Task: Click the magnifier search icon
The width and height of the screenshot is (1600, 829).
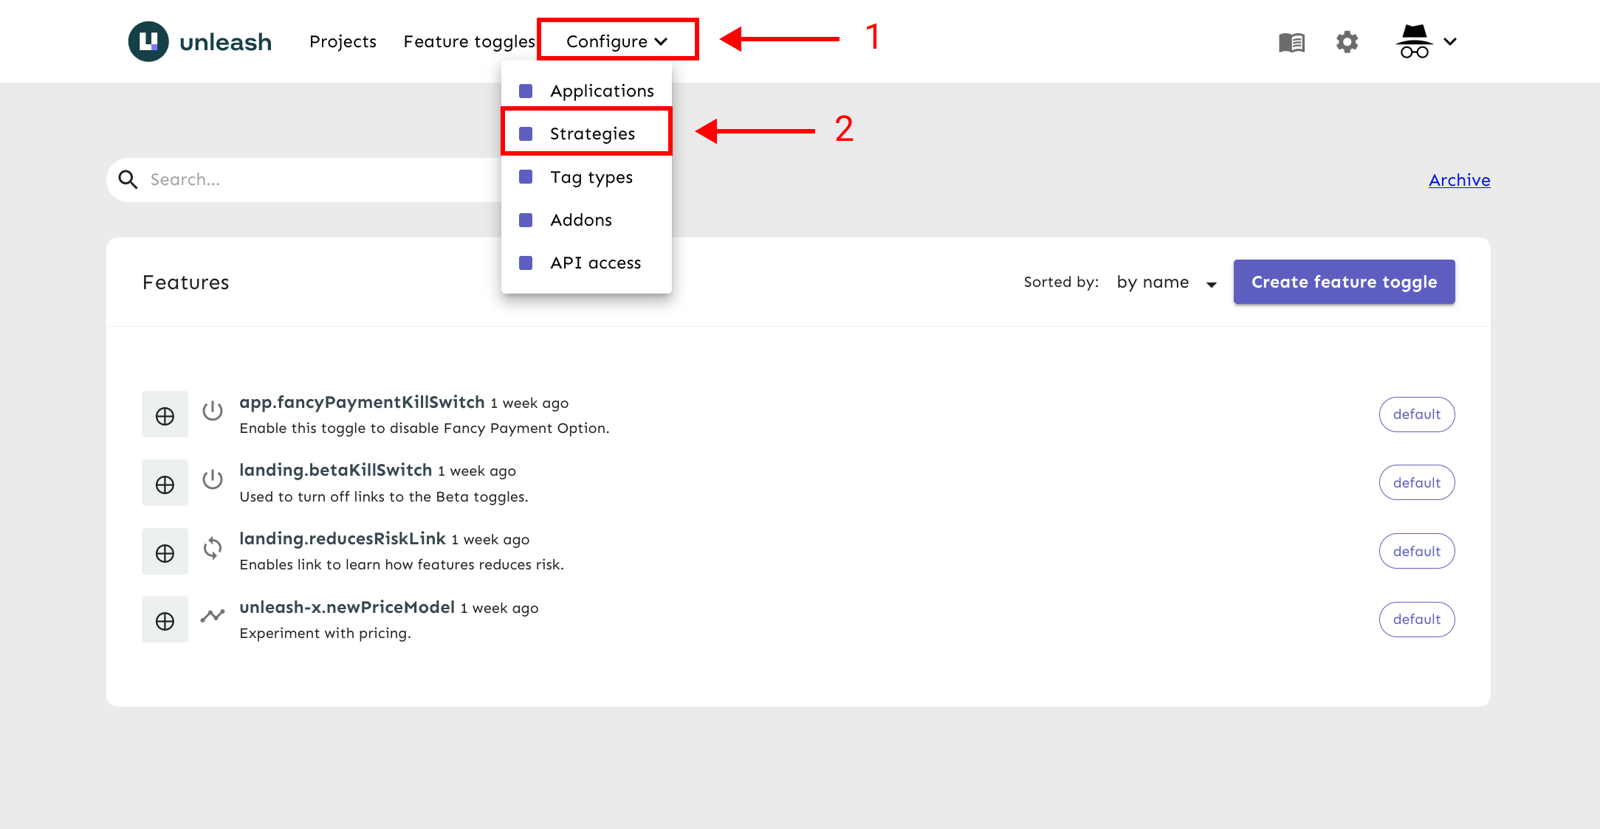Action: (x=128, y=179)
